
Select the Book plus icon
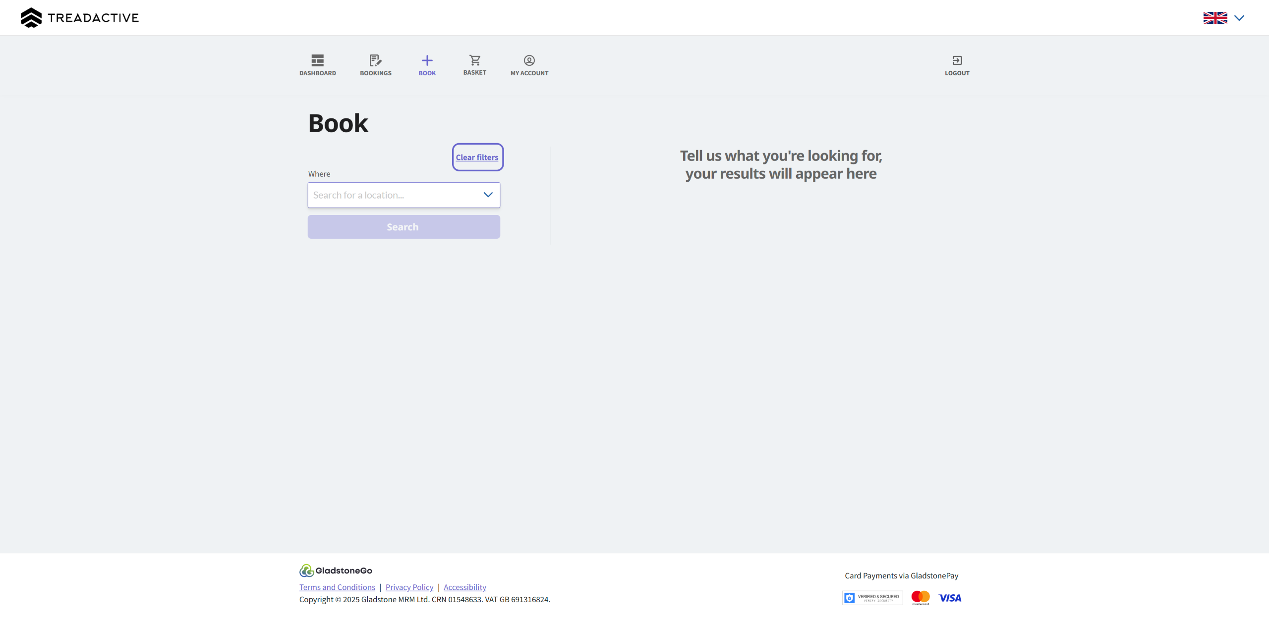(427, 61)
